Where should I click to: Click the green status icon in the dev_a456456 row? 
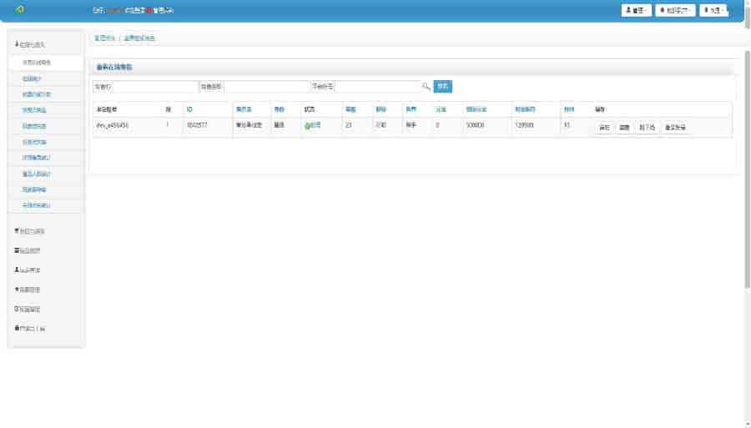pos(307,126)
